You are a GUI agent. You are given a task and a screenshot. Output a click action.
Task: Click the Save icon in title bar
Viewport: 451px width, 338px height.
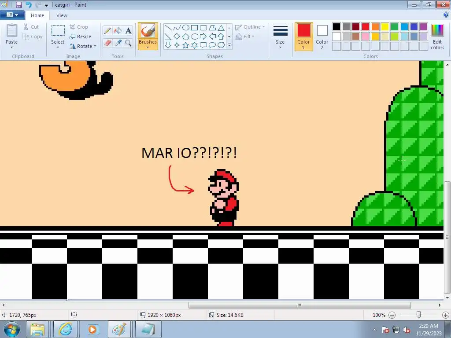(x=19, y=4)
